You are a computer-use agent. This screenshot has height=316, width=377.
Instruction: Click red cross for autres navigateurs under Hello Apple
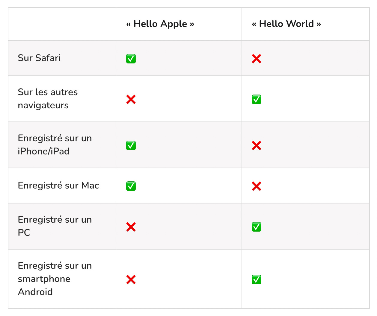131,99
